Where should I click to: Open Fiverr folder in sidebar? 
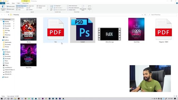pos(6,33)
